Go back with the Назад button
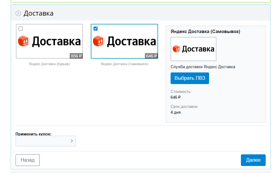Viewport: 273px width, 173px height. (28, 160)
